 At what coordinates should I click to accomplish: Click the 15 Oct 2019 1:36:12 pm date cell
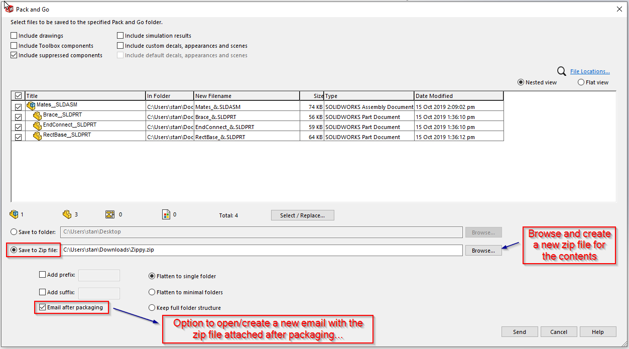459,137
